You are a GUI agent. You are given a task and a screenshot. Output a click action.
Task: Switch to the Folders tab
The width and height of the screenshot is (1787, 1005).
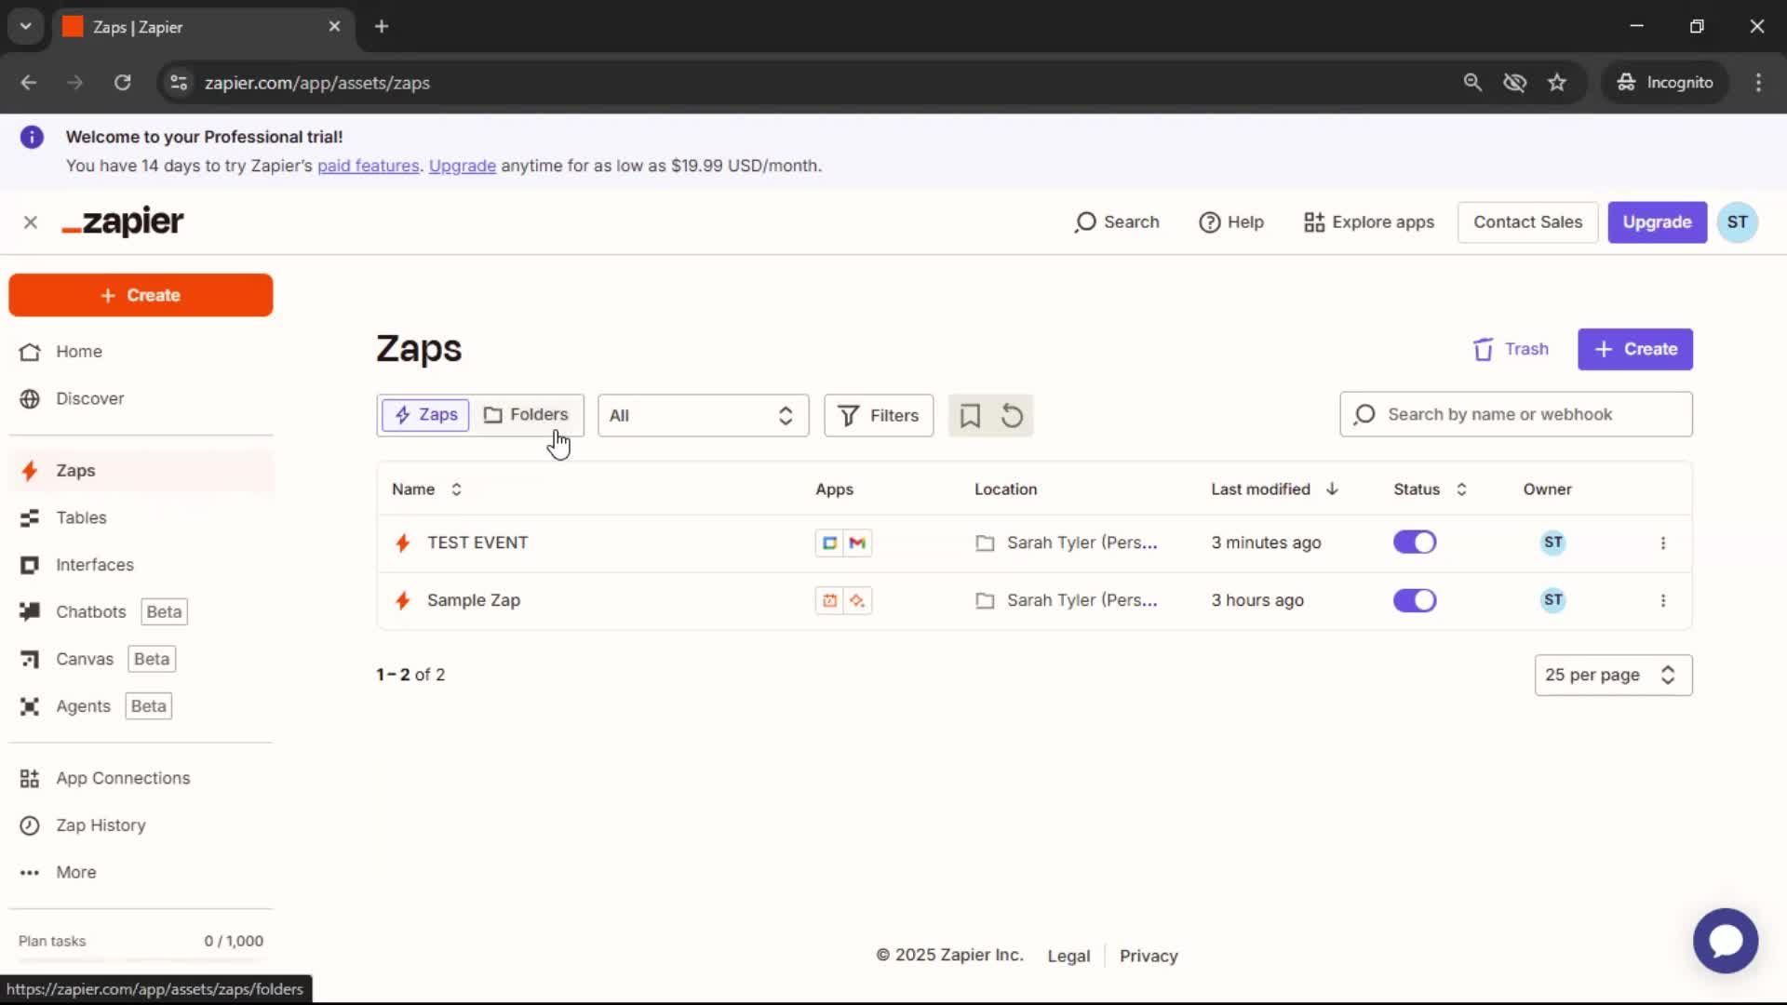point(526,415)
